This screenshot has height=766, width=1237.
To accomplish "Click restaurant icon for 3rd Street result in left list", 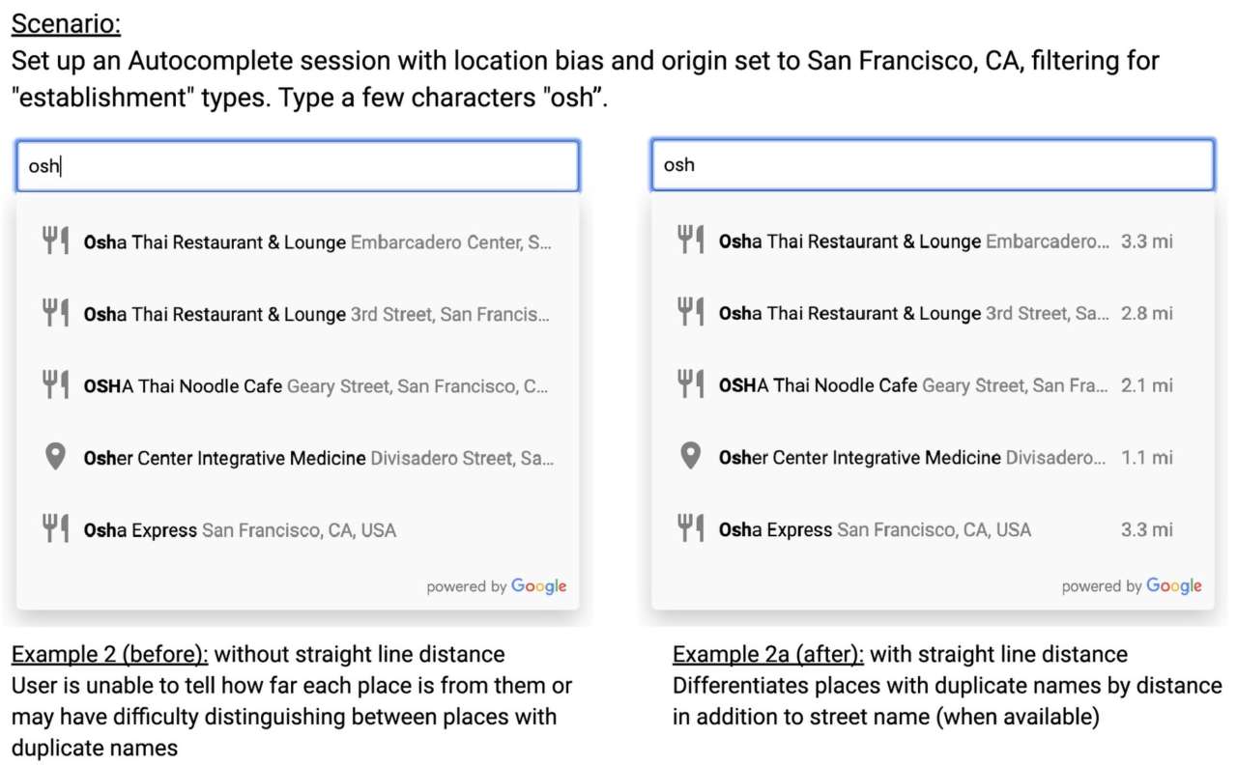I will [55, 313].
